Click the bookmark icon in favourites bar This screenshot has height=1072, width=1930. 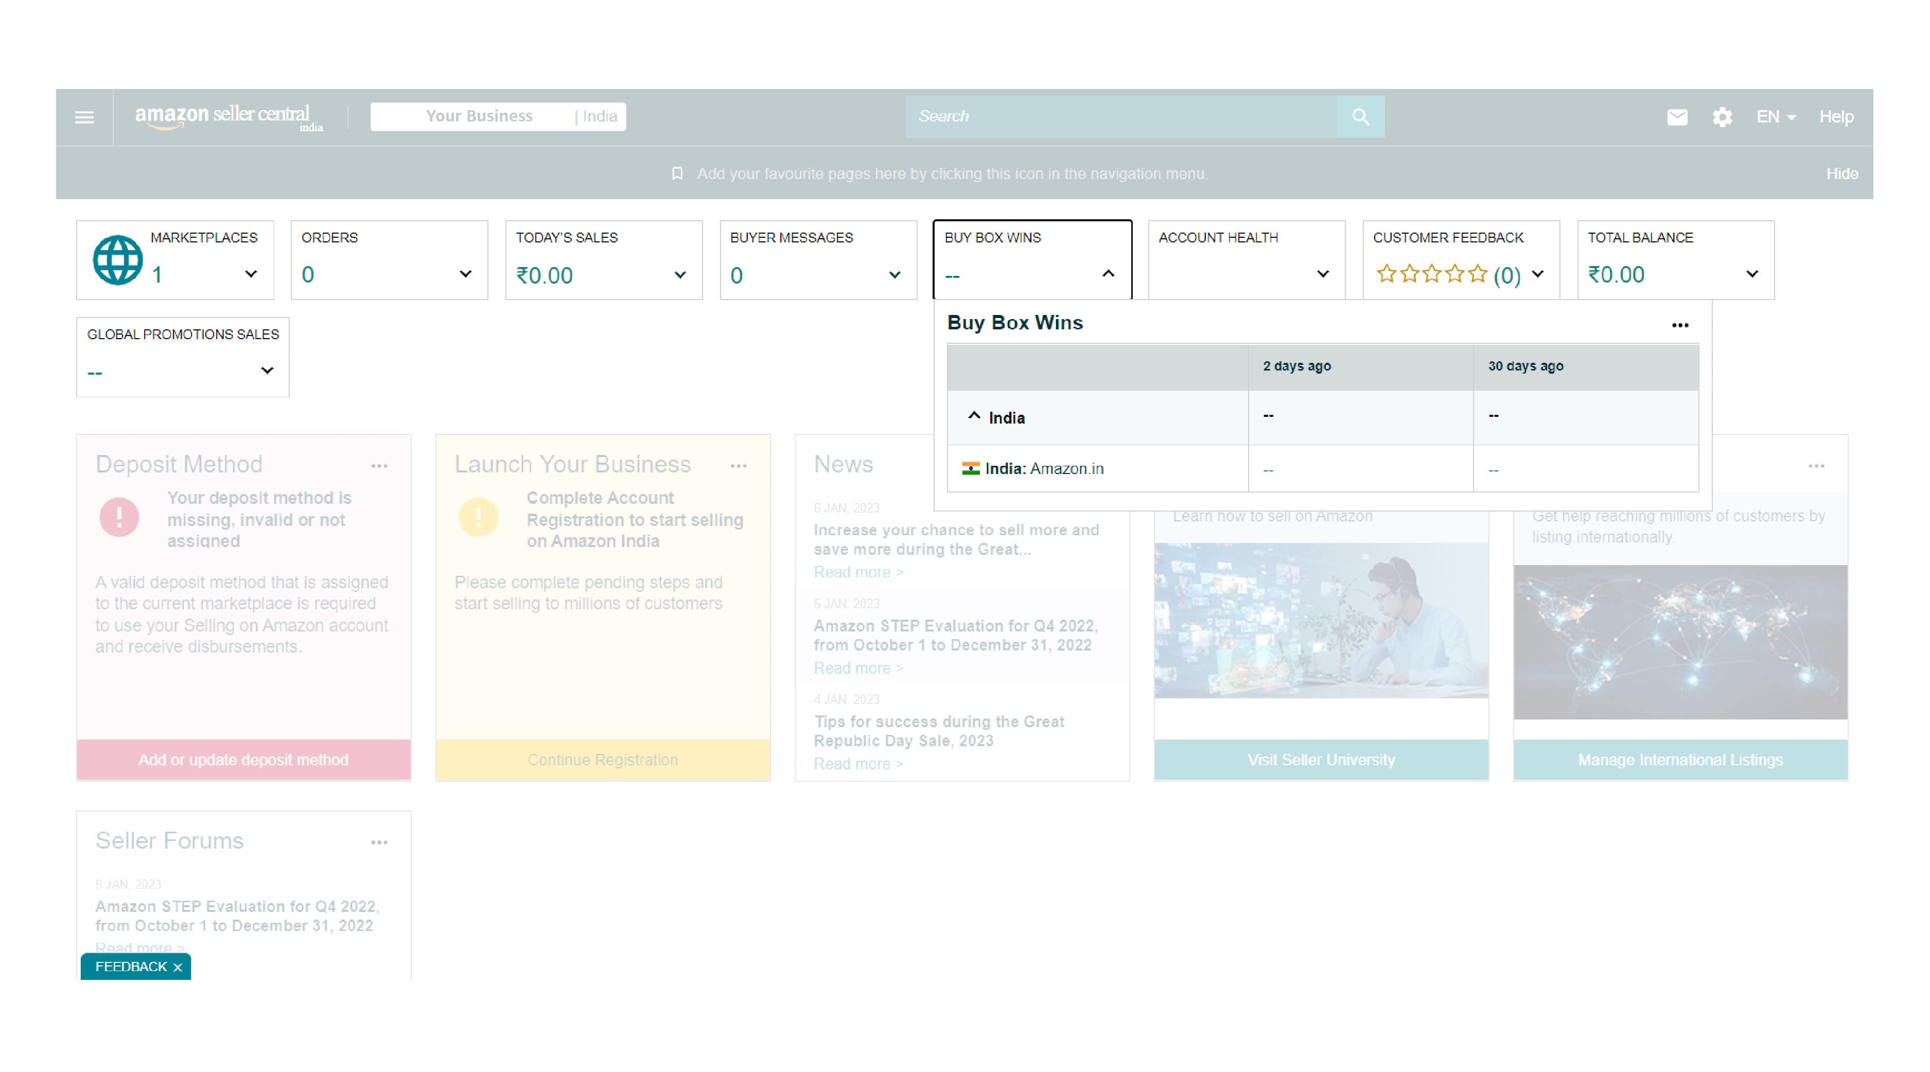click(677, 174)
